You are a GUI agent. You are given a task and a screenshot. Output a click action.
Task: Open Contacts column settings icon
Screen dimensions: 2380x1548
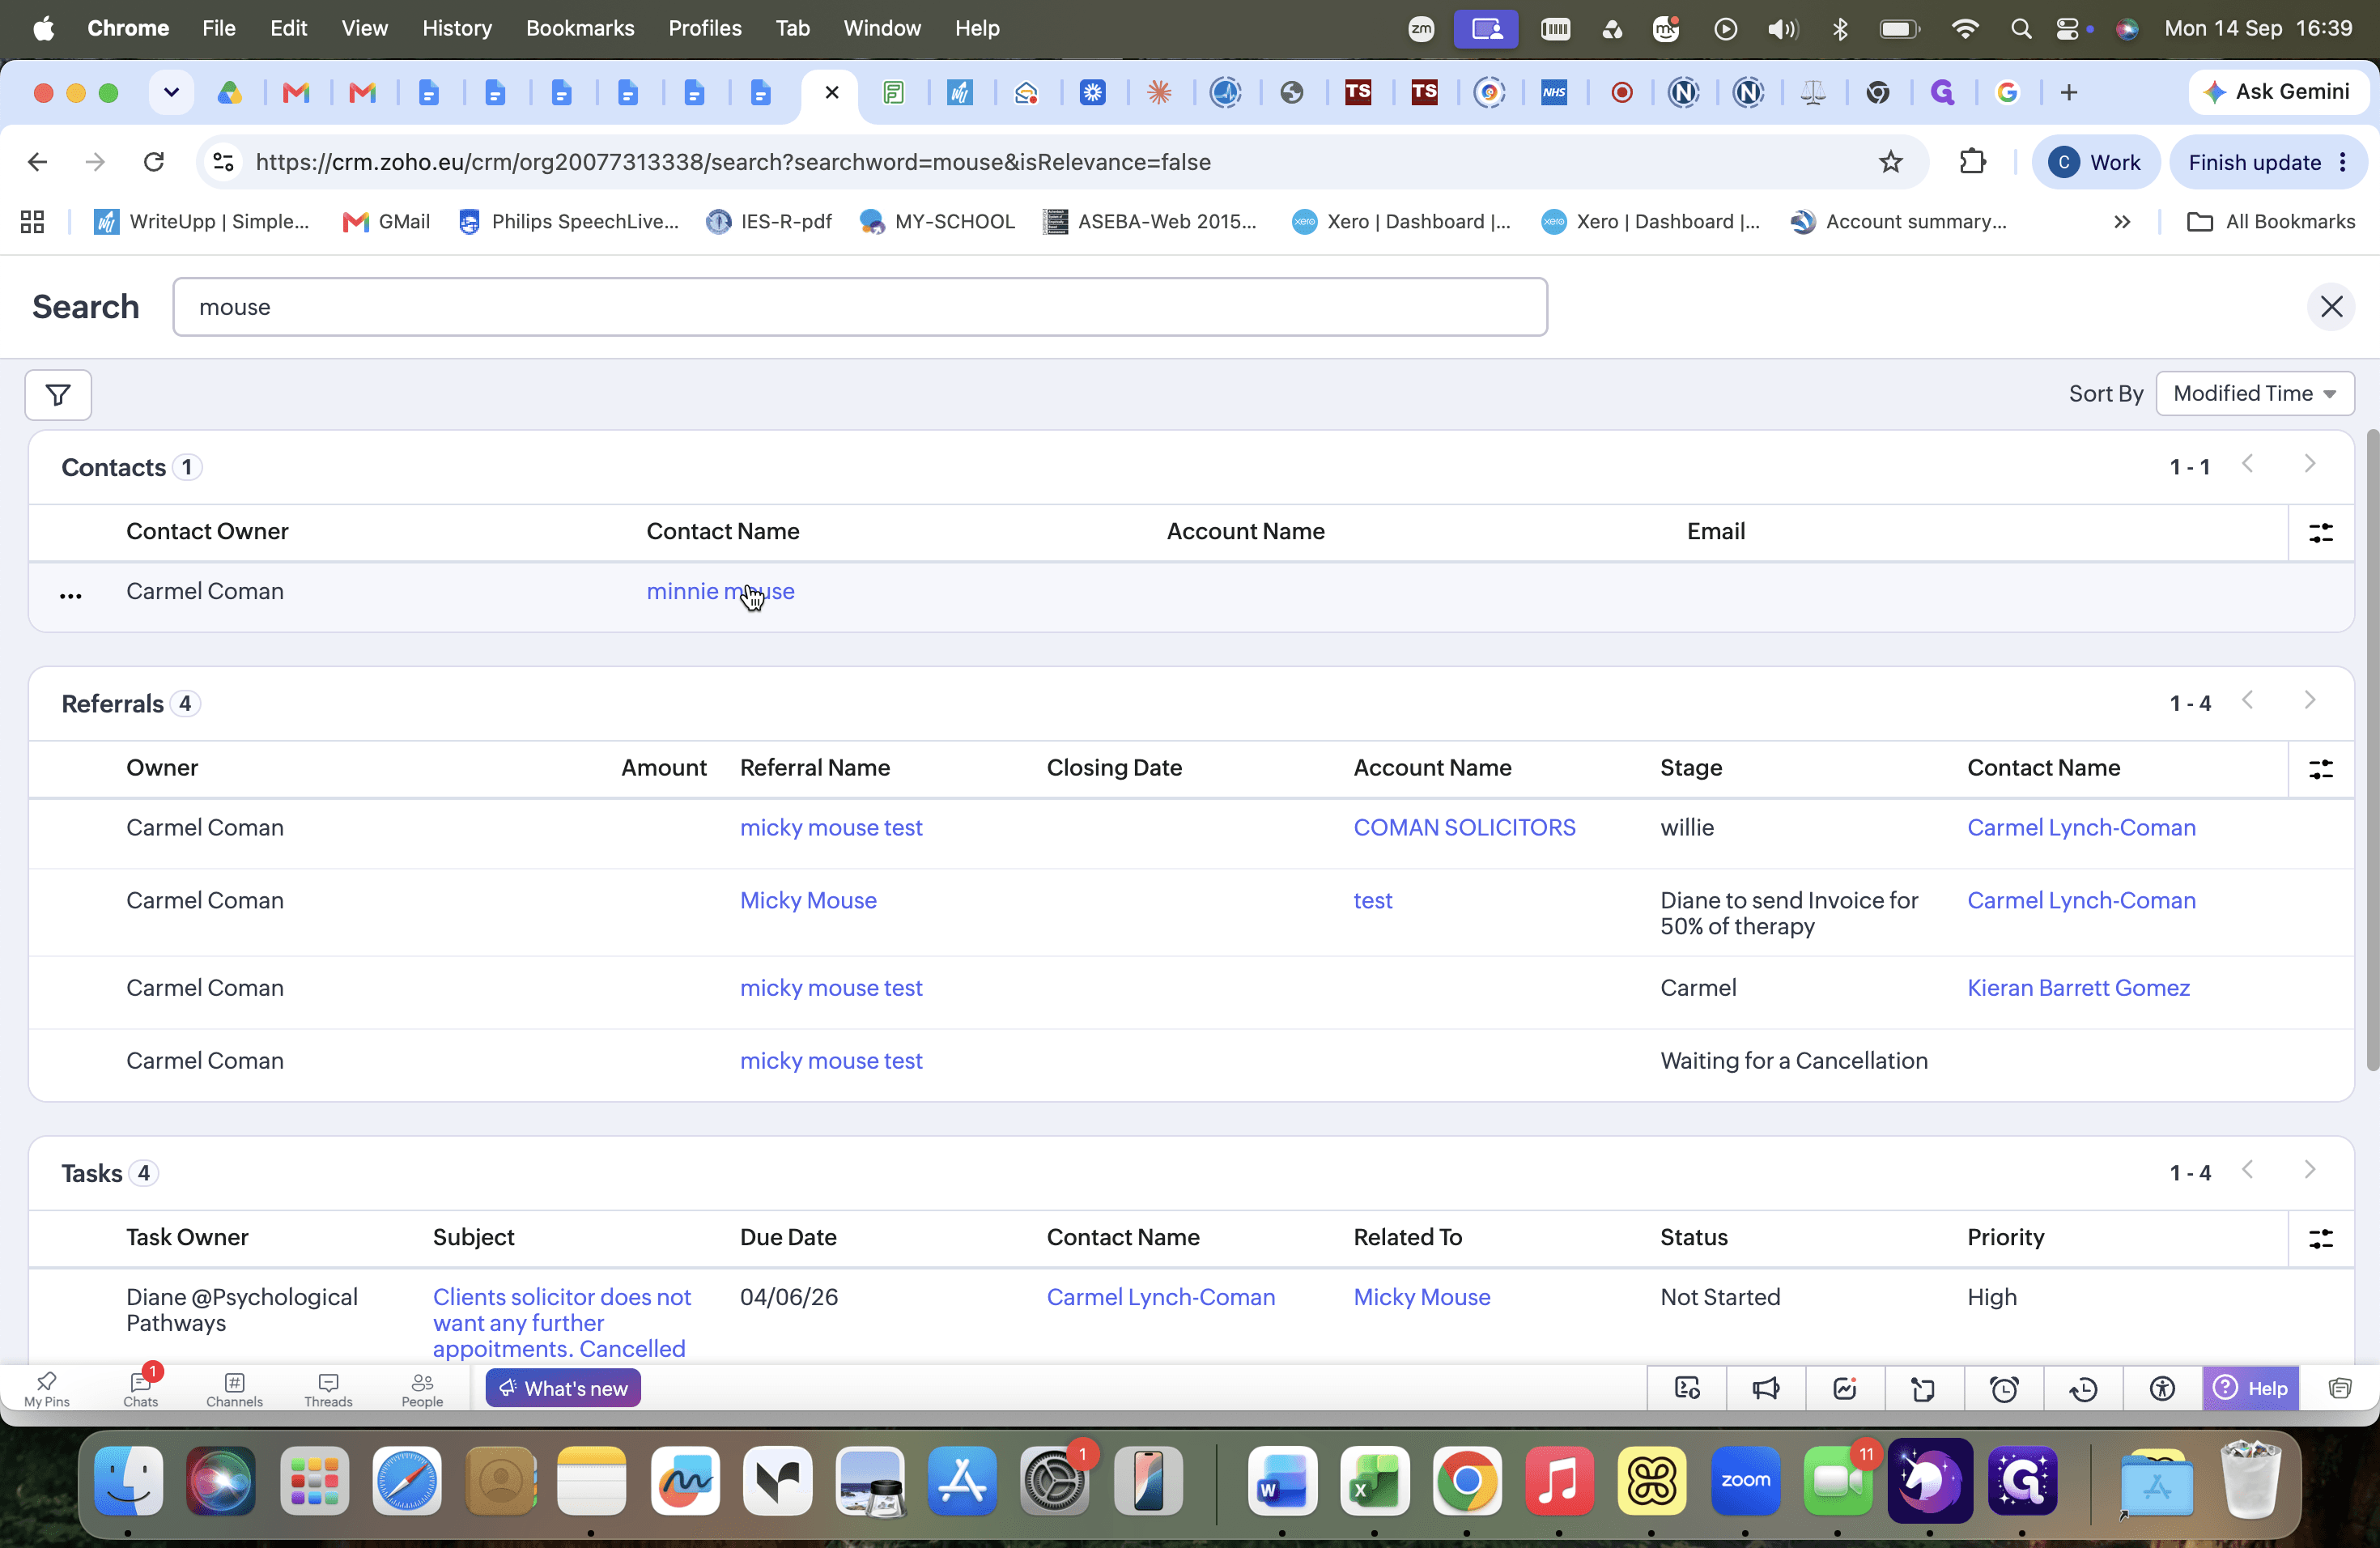coord(2321,533)
